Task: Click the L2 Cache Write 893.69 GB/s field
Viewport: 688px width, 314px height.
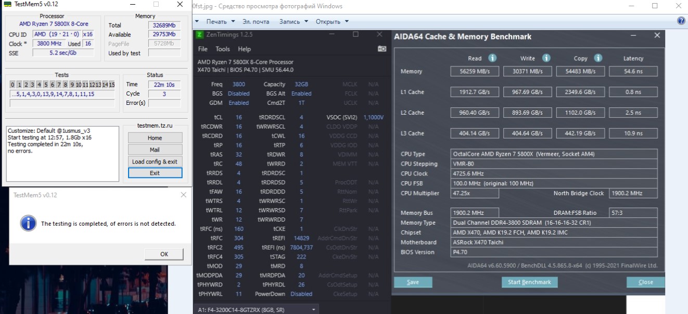Action: pos(528,113)
